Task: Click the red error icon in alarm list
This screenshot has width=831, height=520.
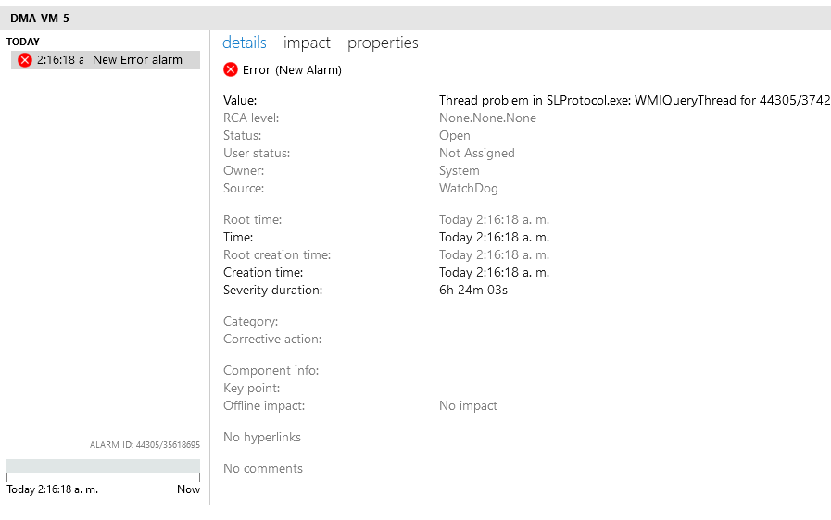Action: click(x=25, y=60)
